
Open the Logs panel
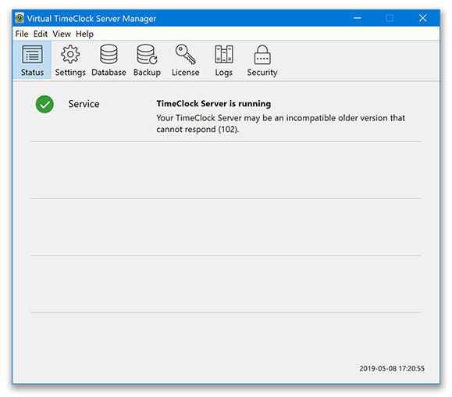click(x=224, y=60)
